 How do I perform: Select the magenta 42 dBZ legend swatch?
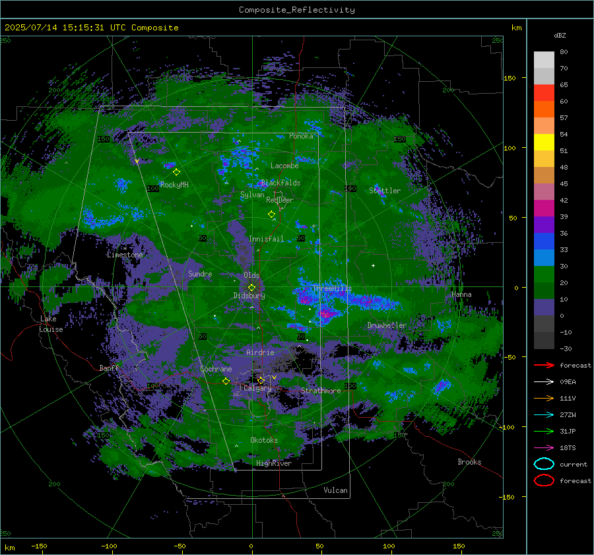coord(544,209)
